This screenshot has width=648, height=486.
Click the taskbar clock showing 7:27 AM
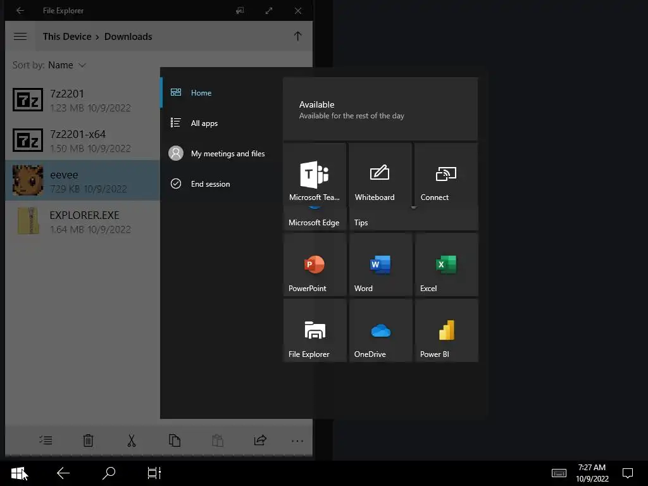[x=592, y=473]
